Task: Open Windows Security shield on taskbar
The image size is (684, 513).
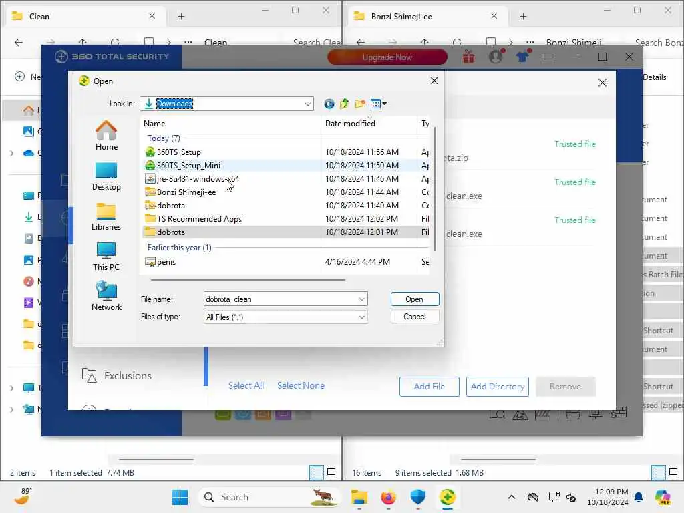Action: pos(418,497)
